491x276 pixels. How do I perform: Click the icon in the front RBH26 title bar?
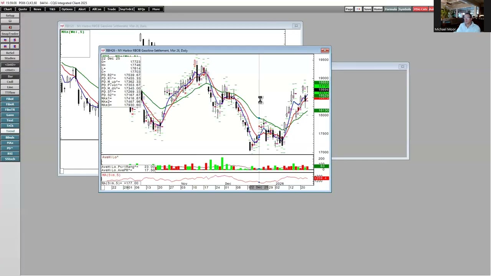pos(103,51)
